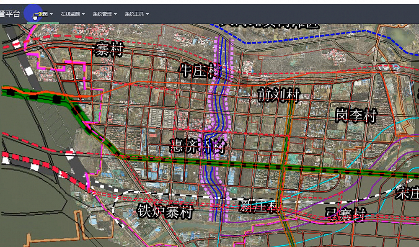Open the 系统工具 menu
The width and height of the screenshot is (419, 247).
coord(134,14)
